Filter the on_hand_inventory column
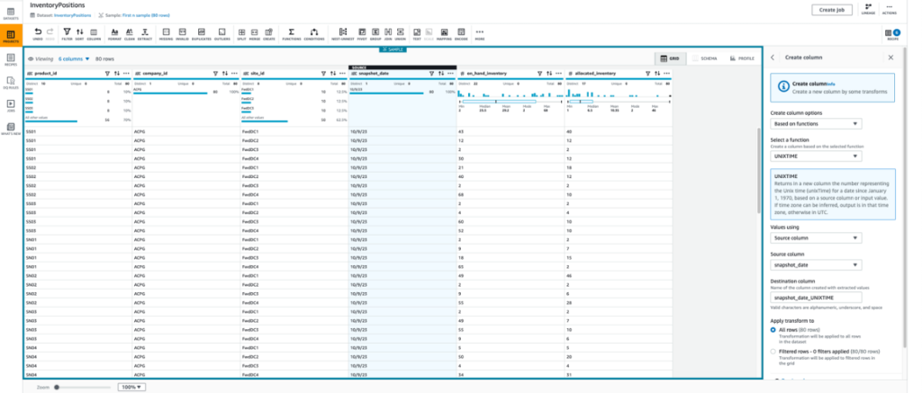This screenshot has width=922, height=393. 540,74
